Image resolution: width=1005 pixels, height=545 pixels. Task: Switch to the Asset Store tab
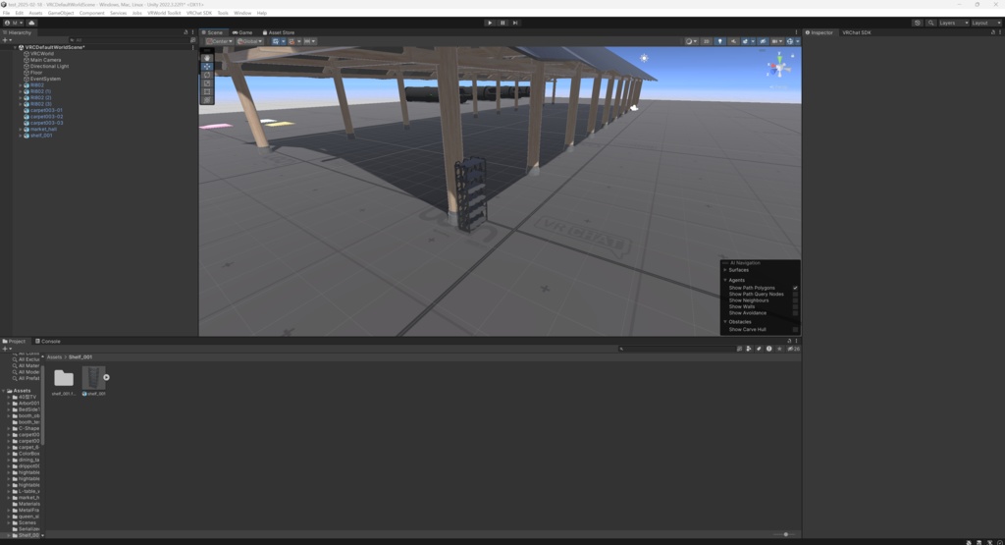pyautogui.click(x=278, y=32)
